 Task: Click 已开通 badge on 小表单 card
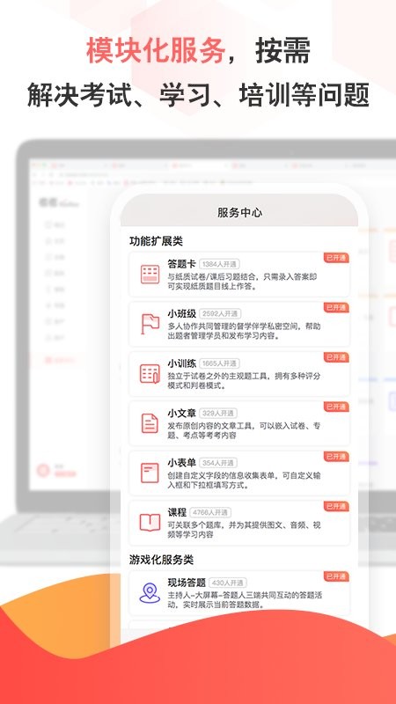click(x=336, y=457)
